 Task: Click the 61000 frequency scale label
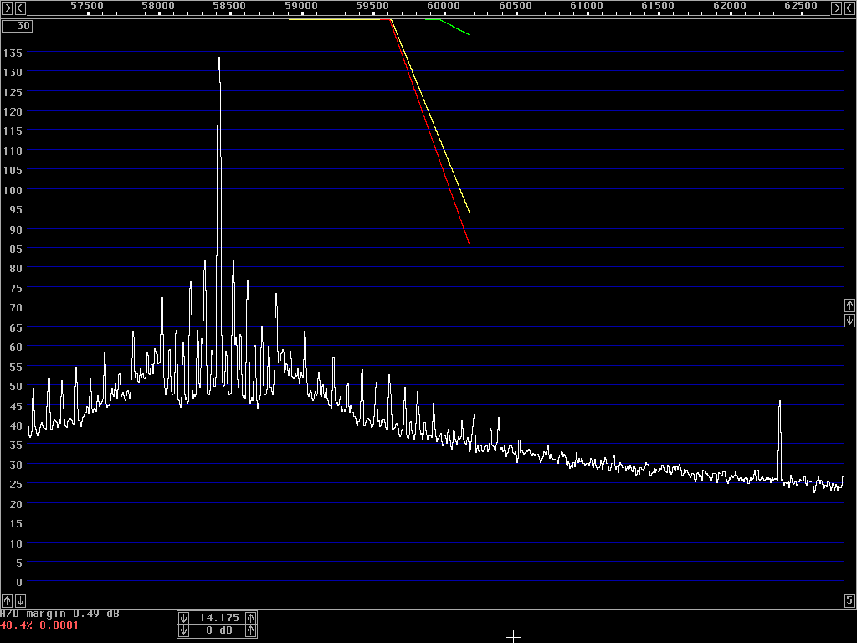pos(587,6)
